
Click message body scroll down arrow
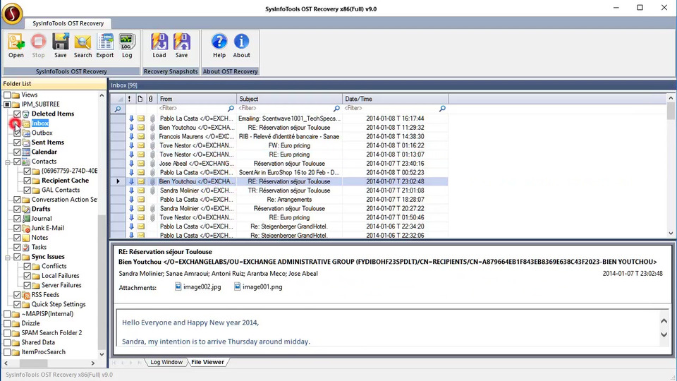coord(664,334)
